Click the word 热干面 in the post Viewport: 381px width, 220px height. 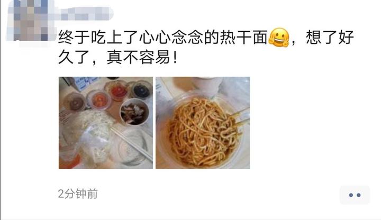pos(244,38)
